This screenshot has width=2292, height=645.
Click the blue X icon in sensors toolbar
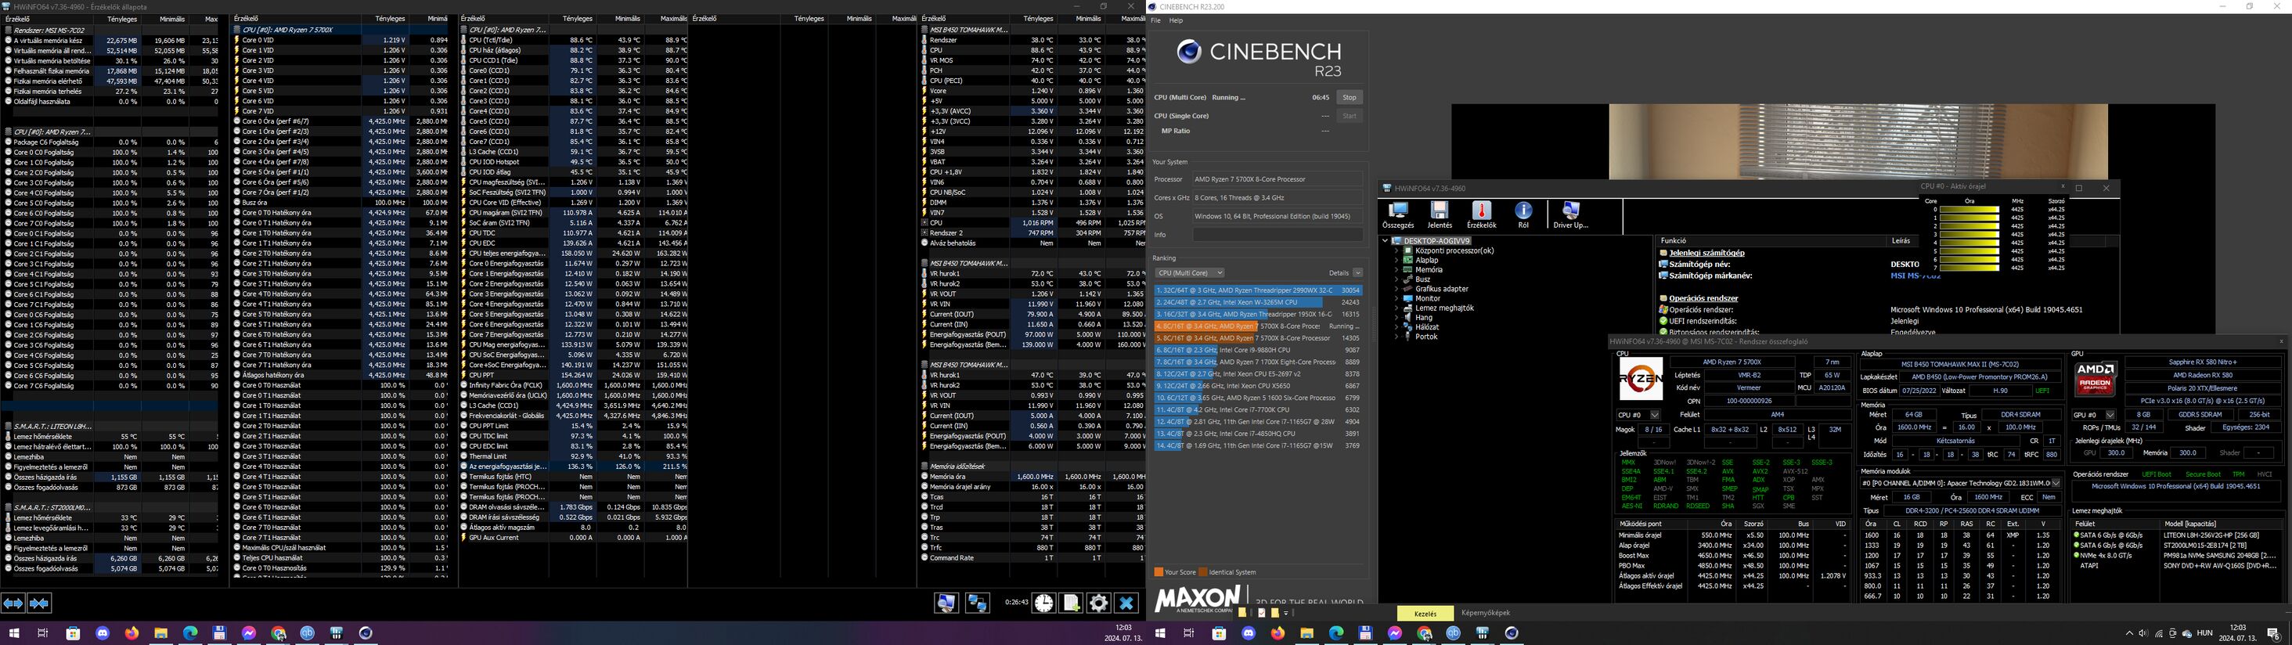tap(1126, 604)
